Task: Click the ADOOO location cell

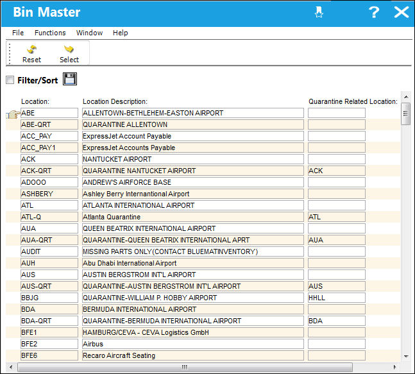Action: pyautogui.click(x=49, y=182)
